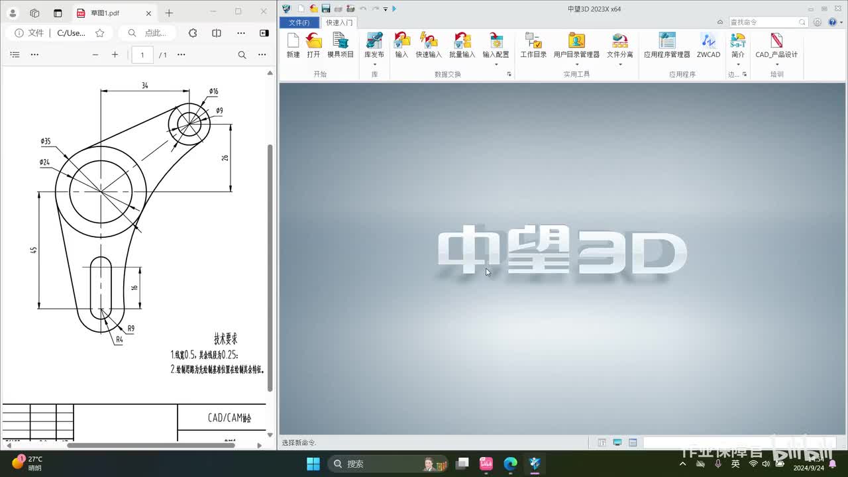Expand the 输入配置 import settings dropdown
Viewport: 848px width, 477px height.
point(496,64)
